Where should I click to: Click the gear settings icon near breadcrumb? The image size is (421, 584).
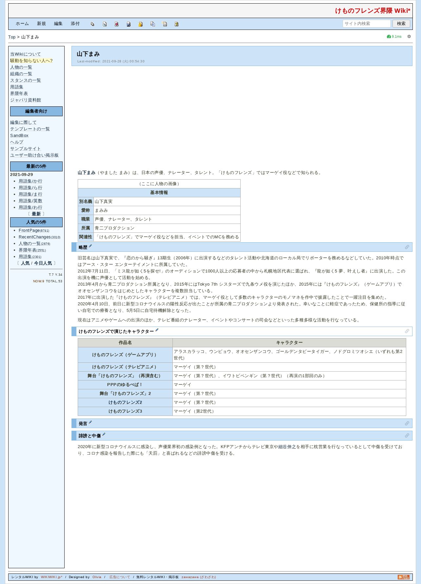(x=409, y=36)
